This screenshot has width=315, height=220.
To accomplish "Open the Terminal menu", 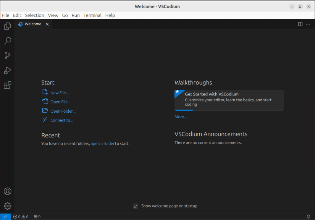I will pyautogui.click(x=92, y=15).
